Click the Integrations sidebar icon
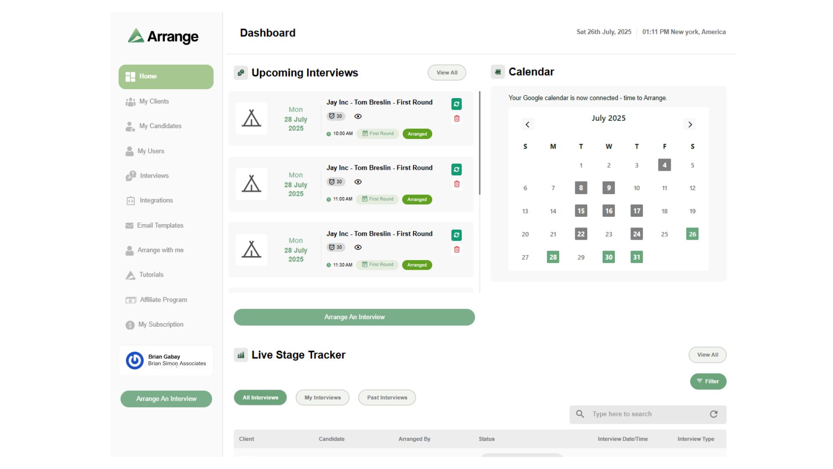 click(x=131, y=201)
